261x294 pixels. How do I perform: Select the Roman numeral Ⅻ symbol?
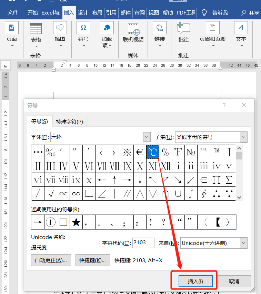click(x=165, y=166)
